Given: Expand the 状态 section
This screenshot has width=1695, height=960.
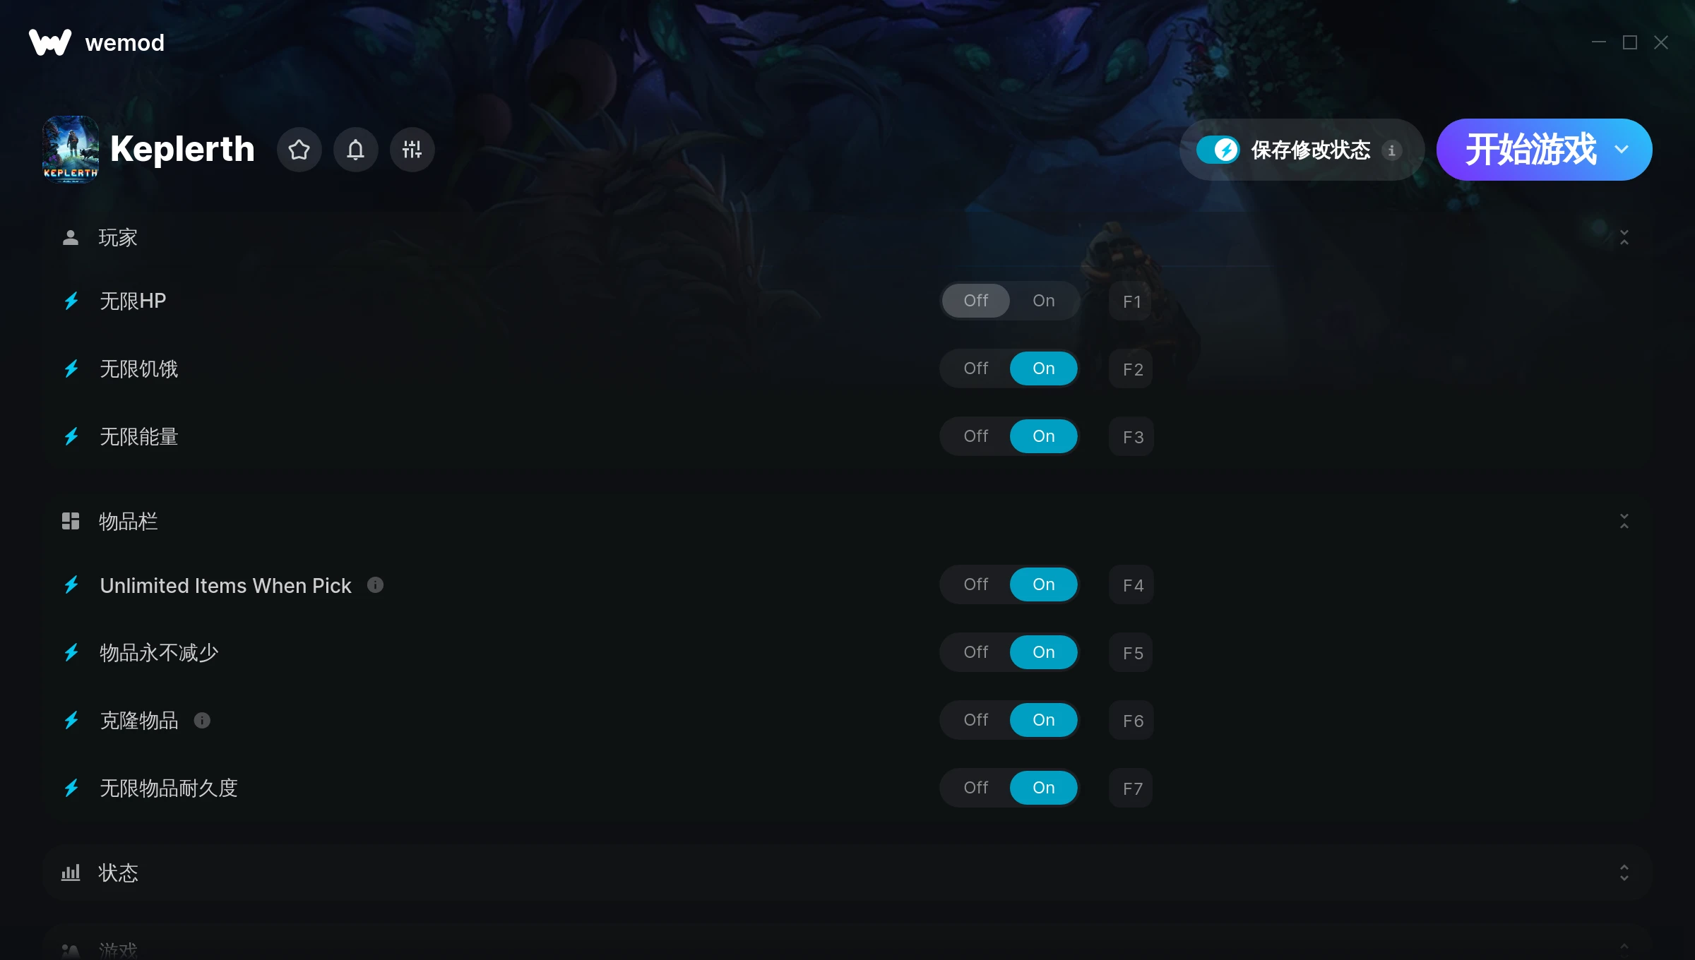Looking at the screenshot, I should click(x=1624, y=873).
